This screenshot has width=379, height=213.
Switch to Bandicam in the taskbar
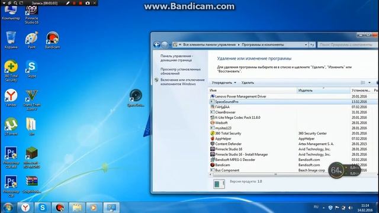click(60, 208)
